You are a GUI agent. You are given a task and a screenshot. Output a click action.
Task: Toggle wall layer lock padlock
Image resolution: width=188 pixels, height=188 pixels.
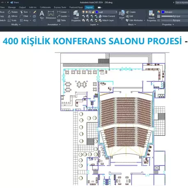(93, 12)
